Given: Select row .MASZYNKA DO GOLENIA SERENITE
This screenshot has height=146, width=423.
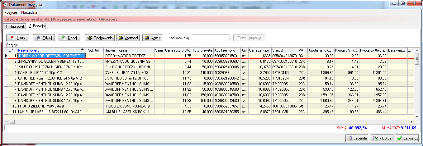Looking at the screenshot, I should [210, 62].
